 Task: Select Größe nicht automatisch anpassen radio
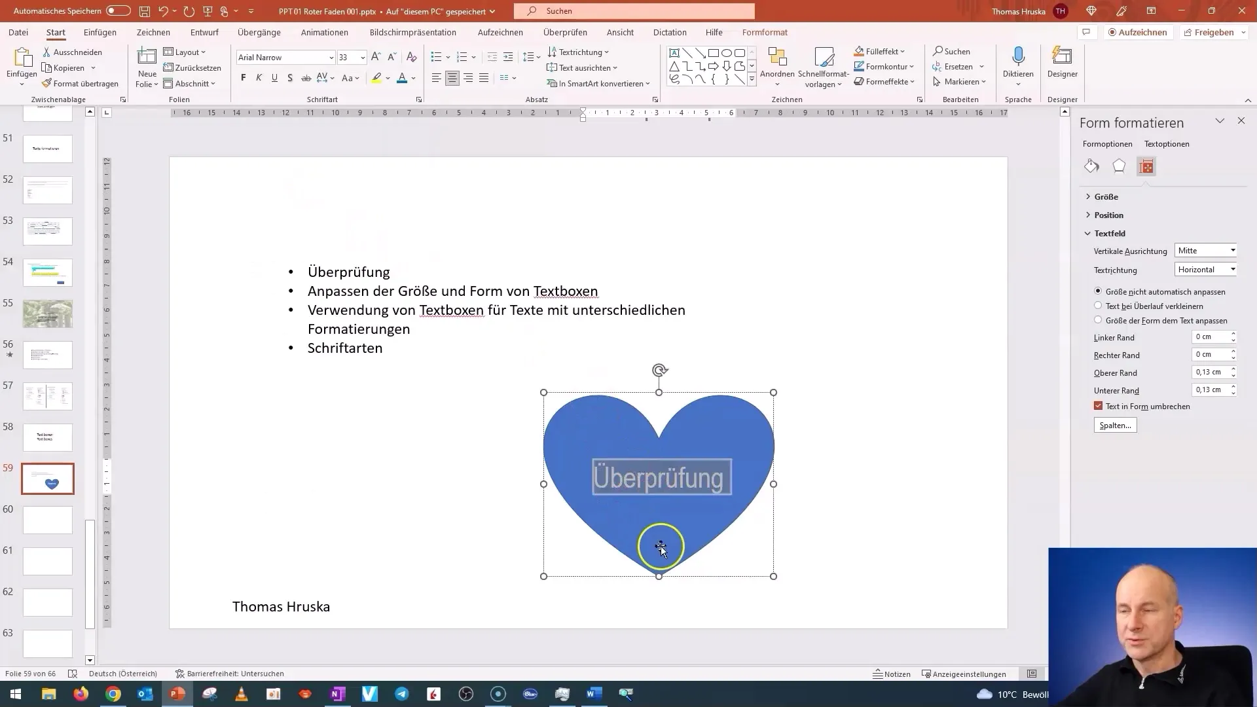coord(1098,291)
